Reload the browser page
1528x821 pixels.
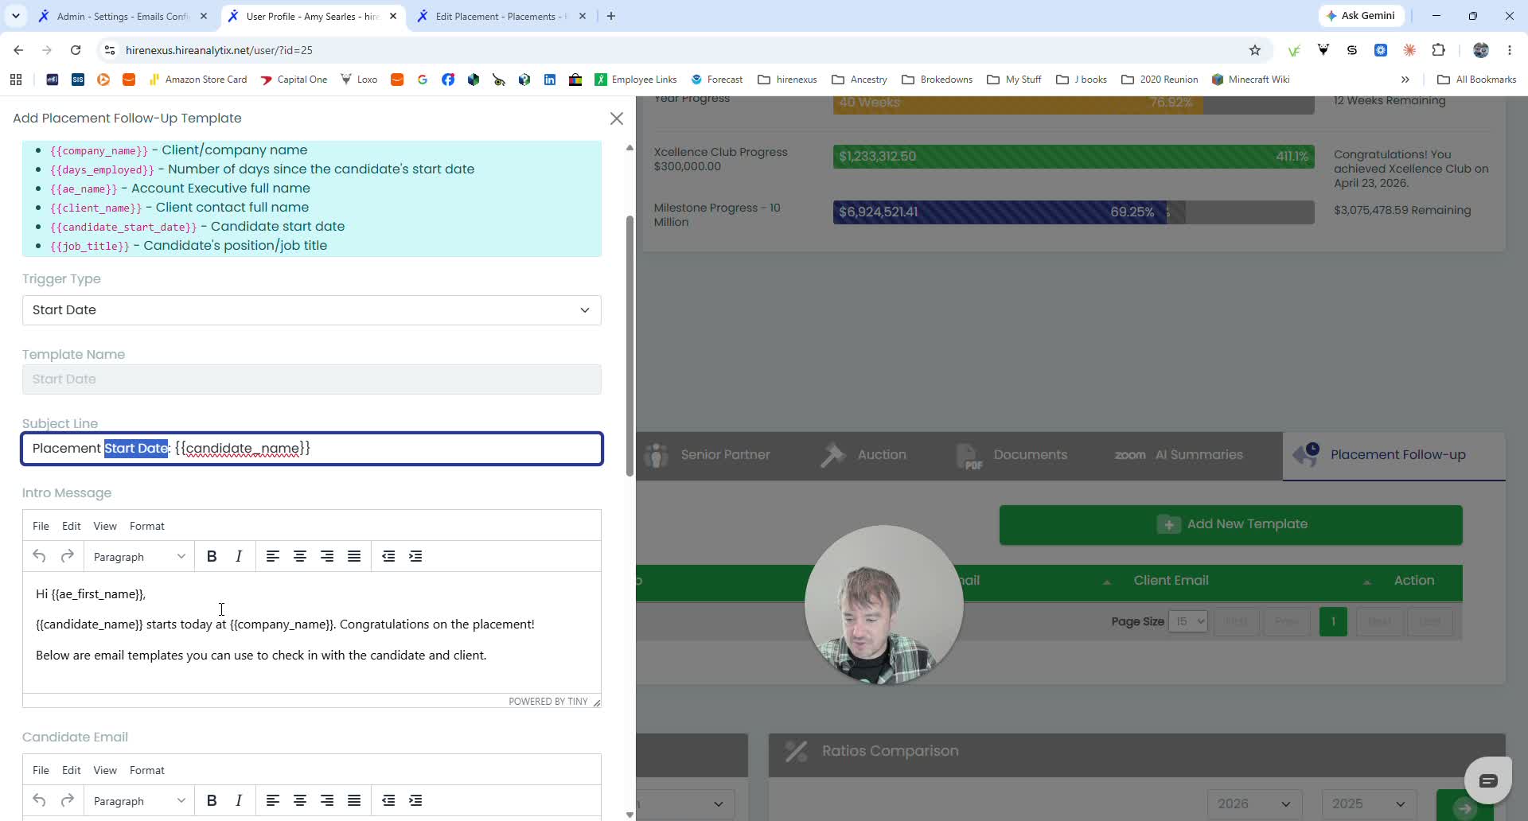pos(76,50)
